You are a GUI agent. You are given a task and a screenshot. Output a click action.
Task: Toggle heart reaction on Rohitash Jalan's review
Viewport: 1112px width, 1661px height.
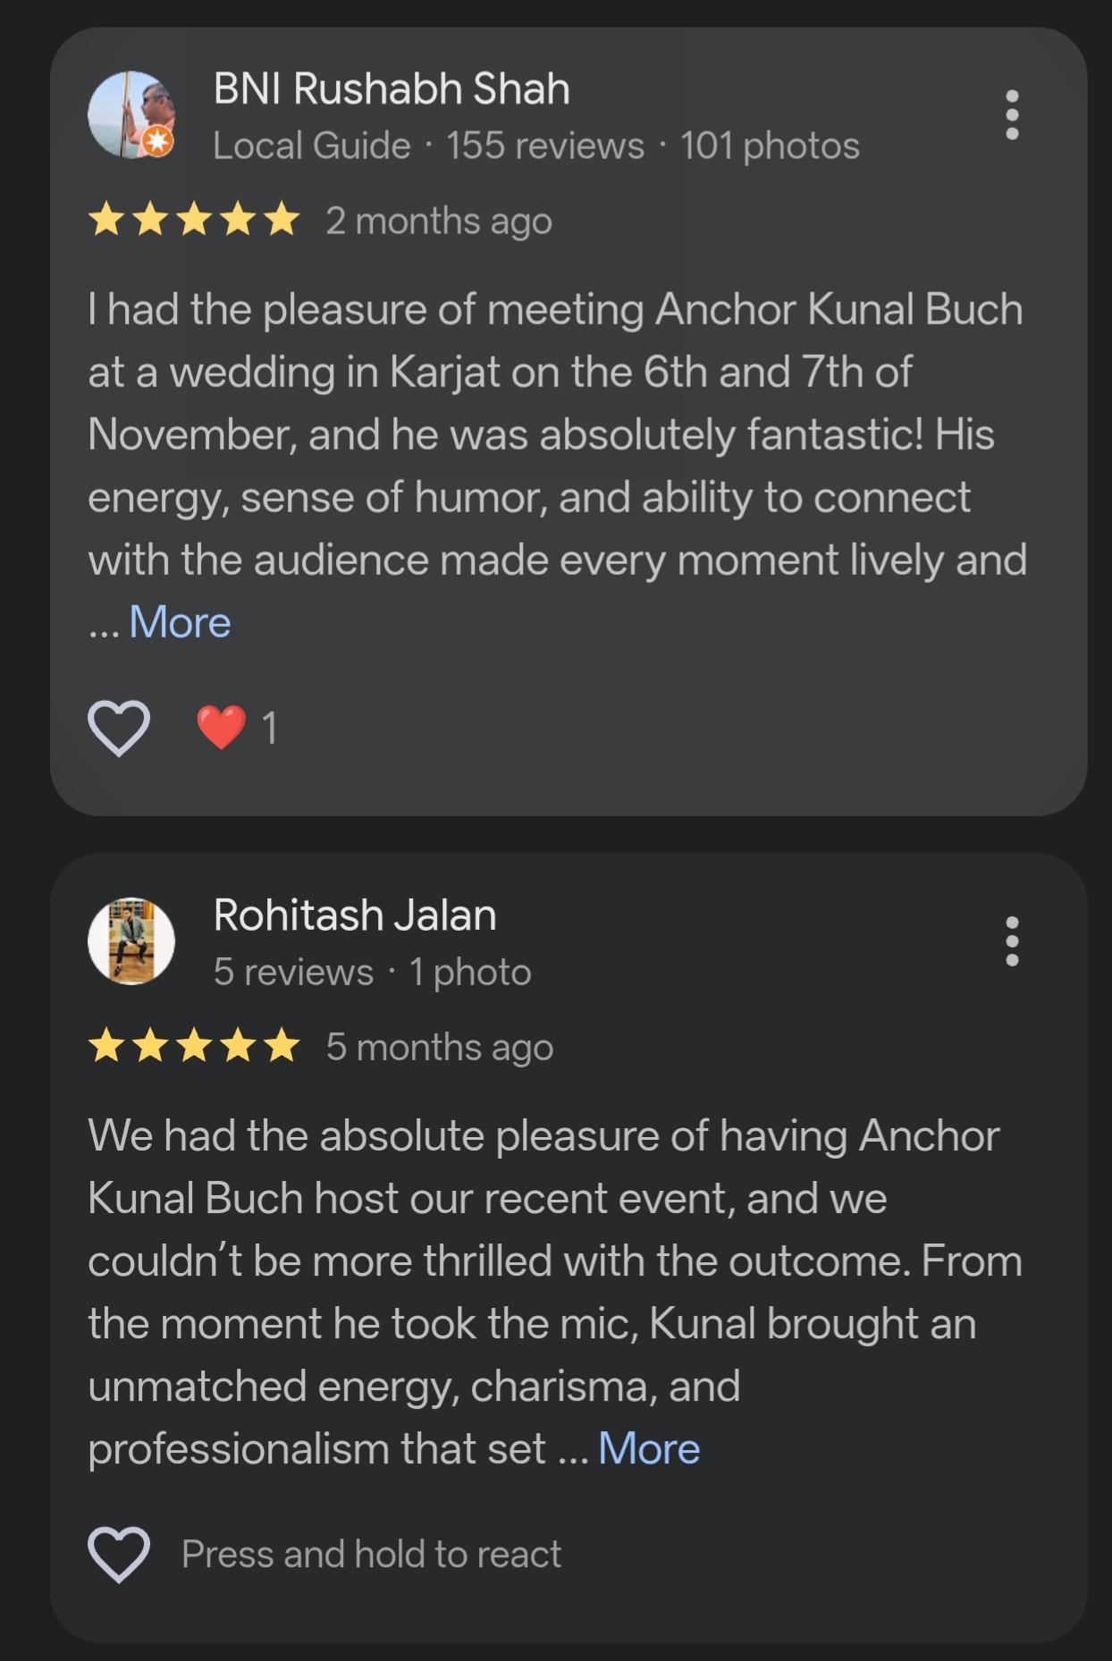tap(119, 1554)
